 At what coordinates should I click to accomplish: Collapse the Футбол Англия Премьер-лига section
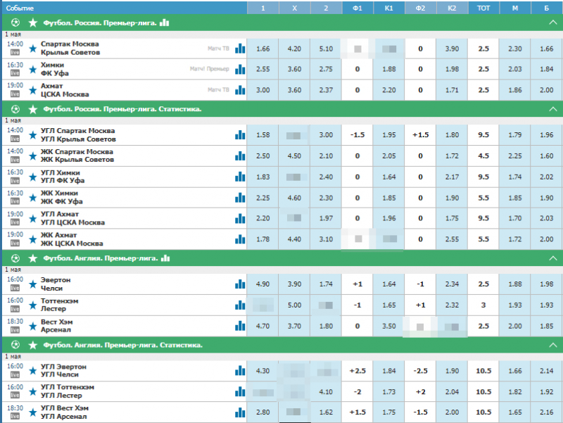552,258
